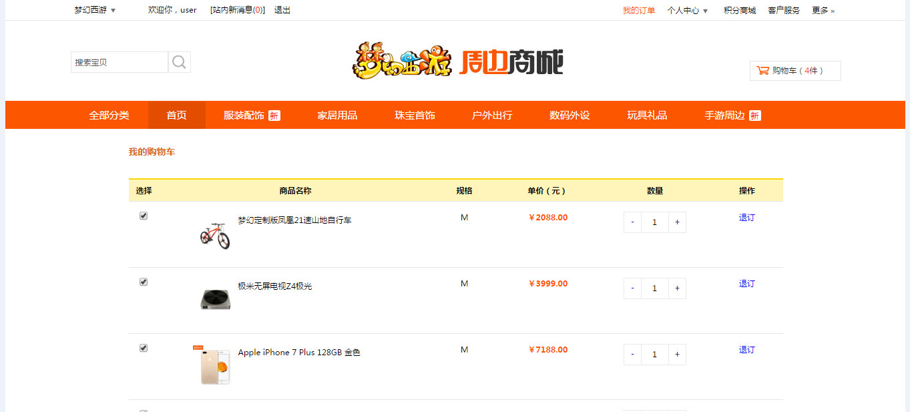Decrease quantity of the mountain bike
This screenshot has height=412, width=910.
coord(632,222)
